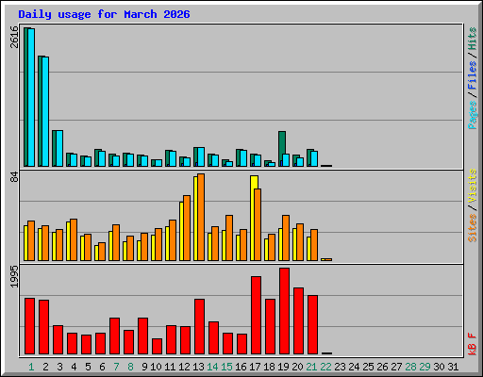Click the green day 8 label
The height and width of the screenshot is (377, 483).
tap(130, 367)
